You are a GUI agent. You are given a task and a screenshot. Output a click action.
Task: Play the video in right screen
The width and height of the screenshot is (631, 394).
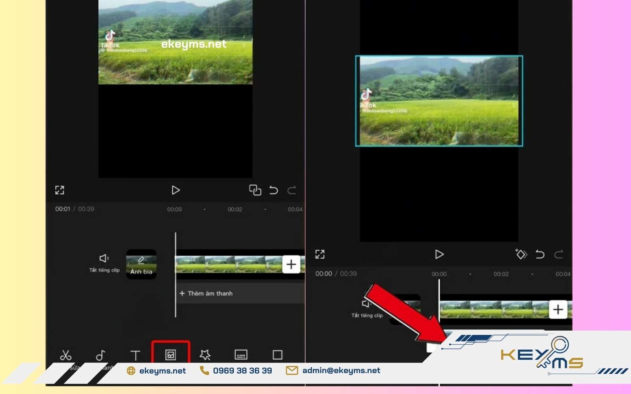(x=439, y=255)
